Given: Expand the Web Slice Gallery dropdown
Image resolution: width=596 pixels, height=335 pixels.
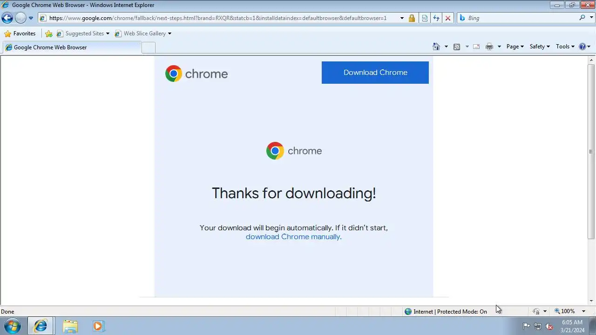Looking at the screenshot, I should 169,33.
